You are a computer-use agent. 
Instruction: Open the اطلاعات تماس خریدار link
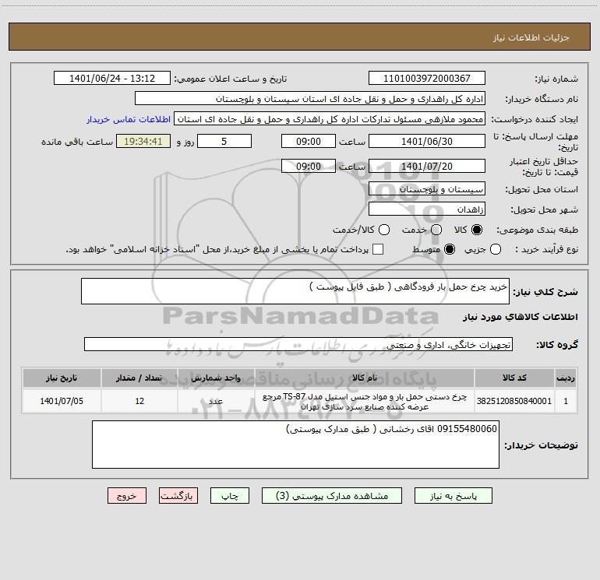tap(129, 119)
